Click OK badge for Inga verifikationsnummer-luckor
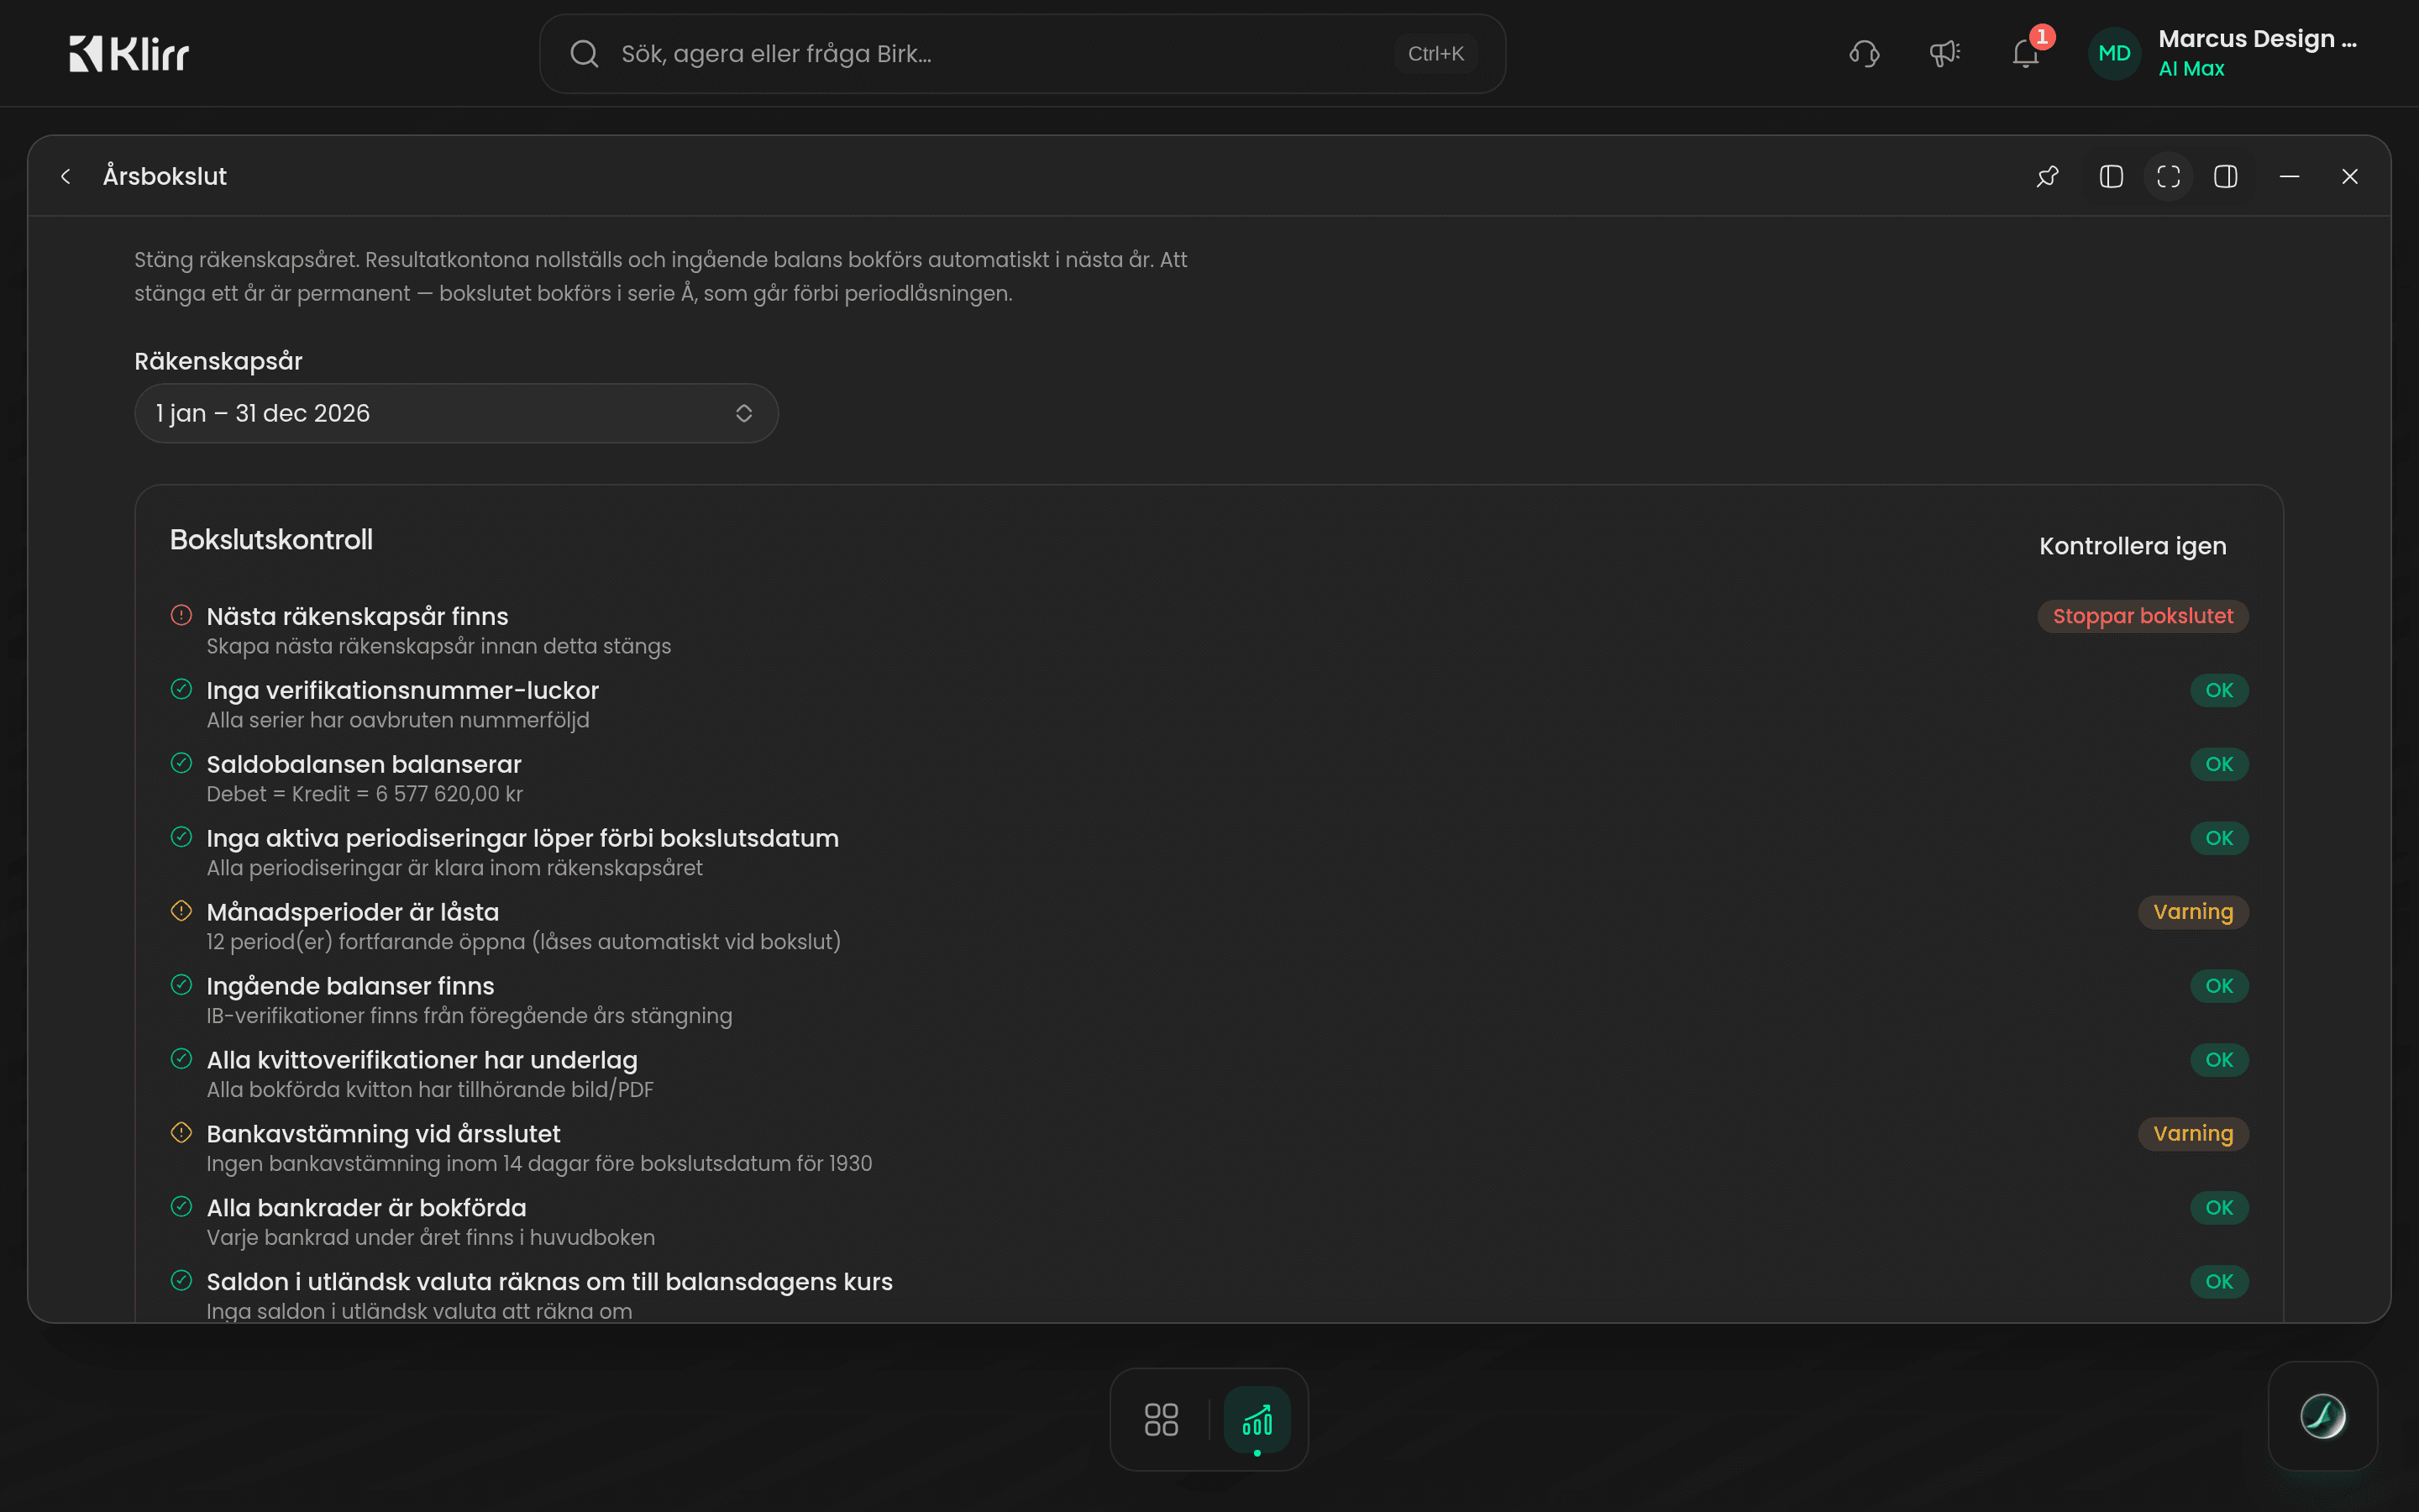The height and width of the screenshot is (1512, 2419). (2219, 690)
